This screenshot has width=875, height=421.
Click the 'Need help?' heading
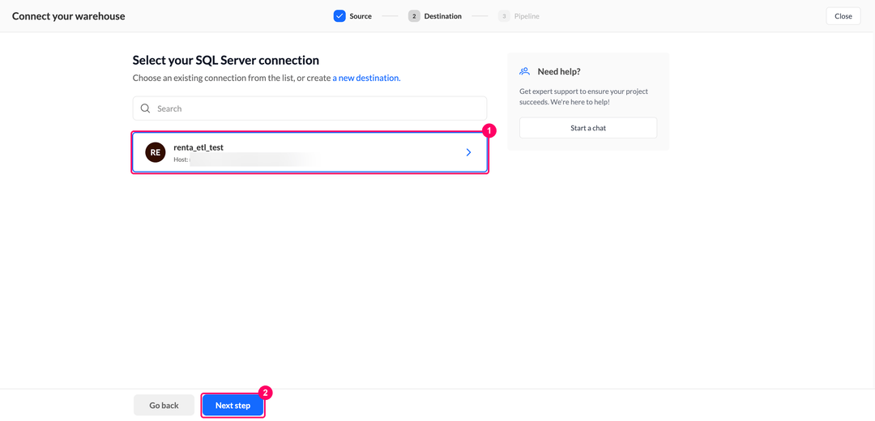point(559,71)
